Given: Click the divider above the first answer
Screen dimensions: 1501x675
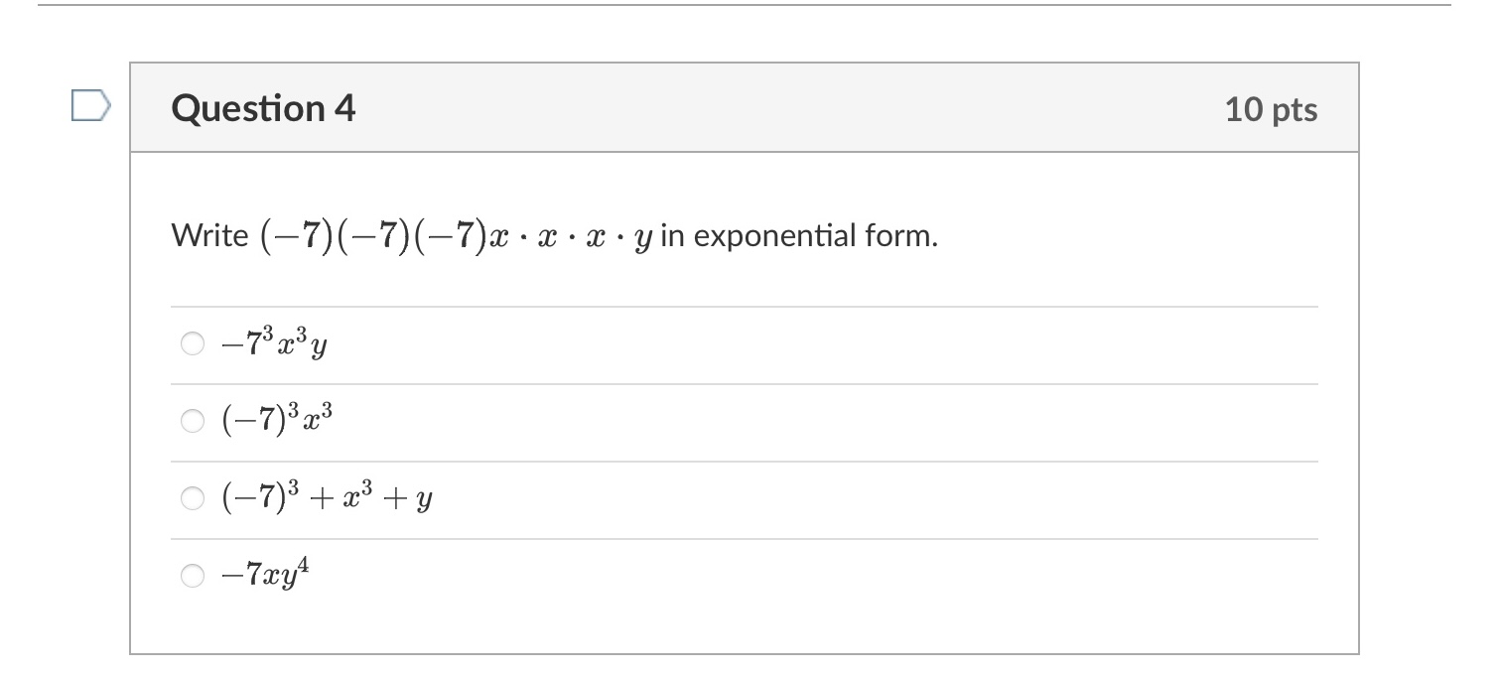Looking at the screenshot, I should (745, 306).
